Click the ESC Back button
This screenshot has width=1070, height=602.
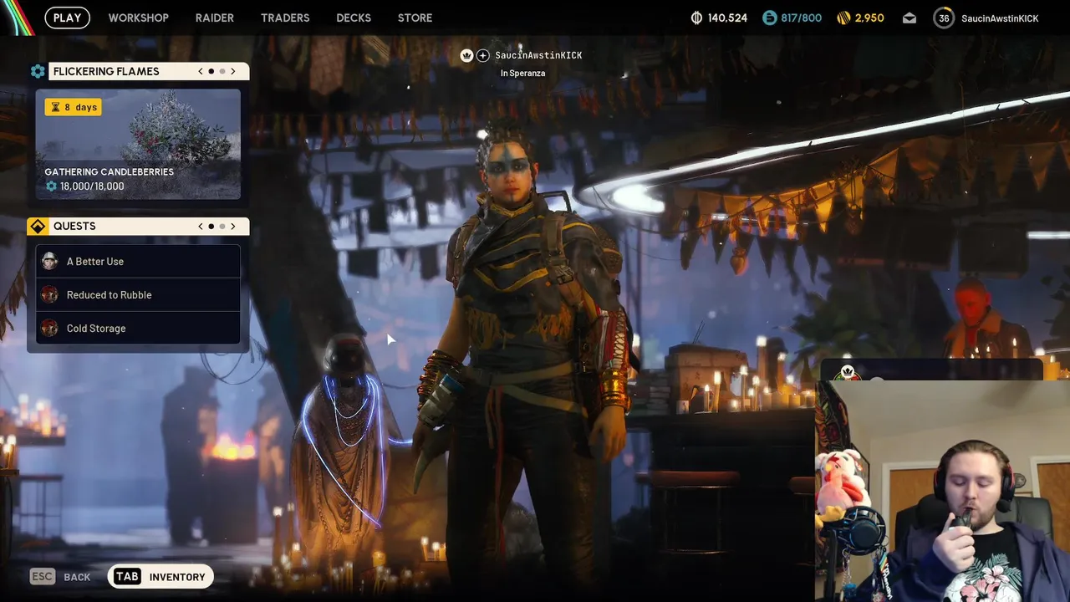pyautogui.click(x=60, y=577)
